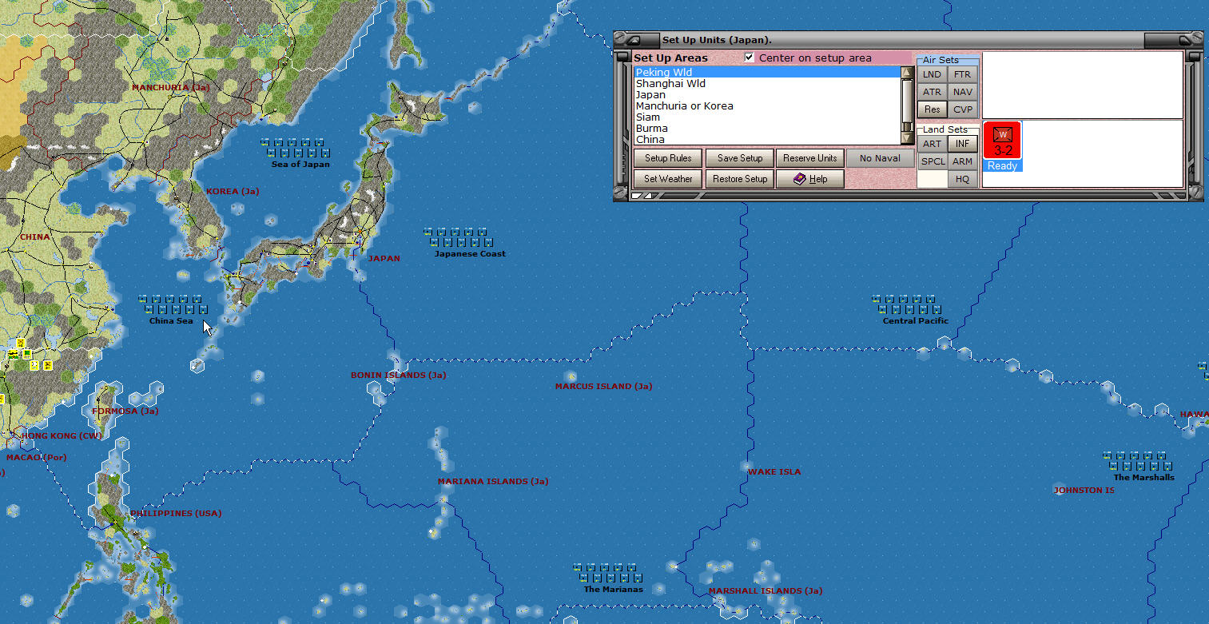Viewport: 1209px width, 624px height.
Task: Click the Save Setup button
Action: (740, 158)
